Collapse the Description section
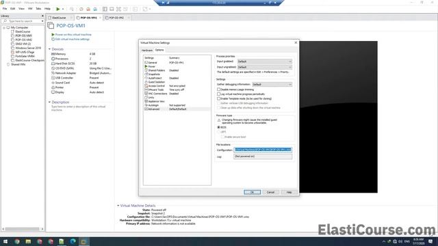This screenshot has height=246, width=438. (49, 102)
